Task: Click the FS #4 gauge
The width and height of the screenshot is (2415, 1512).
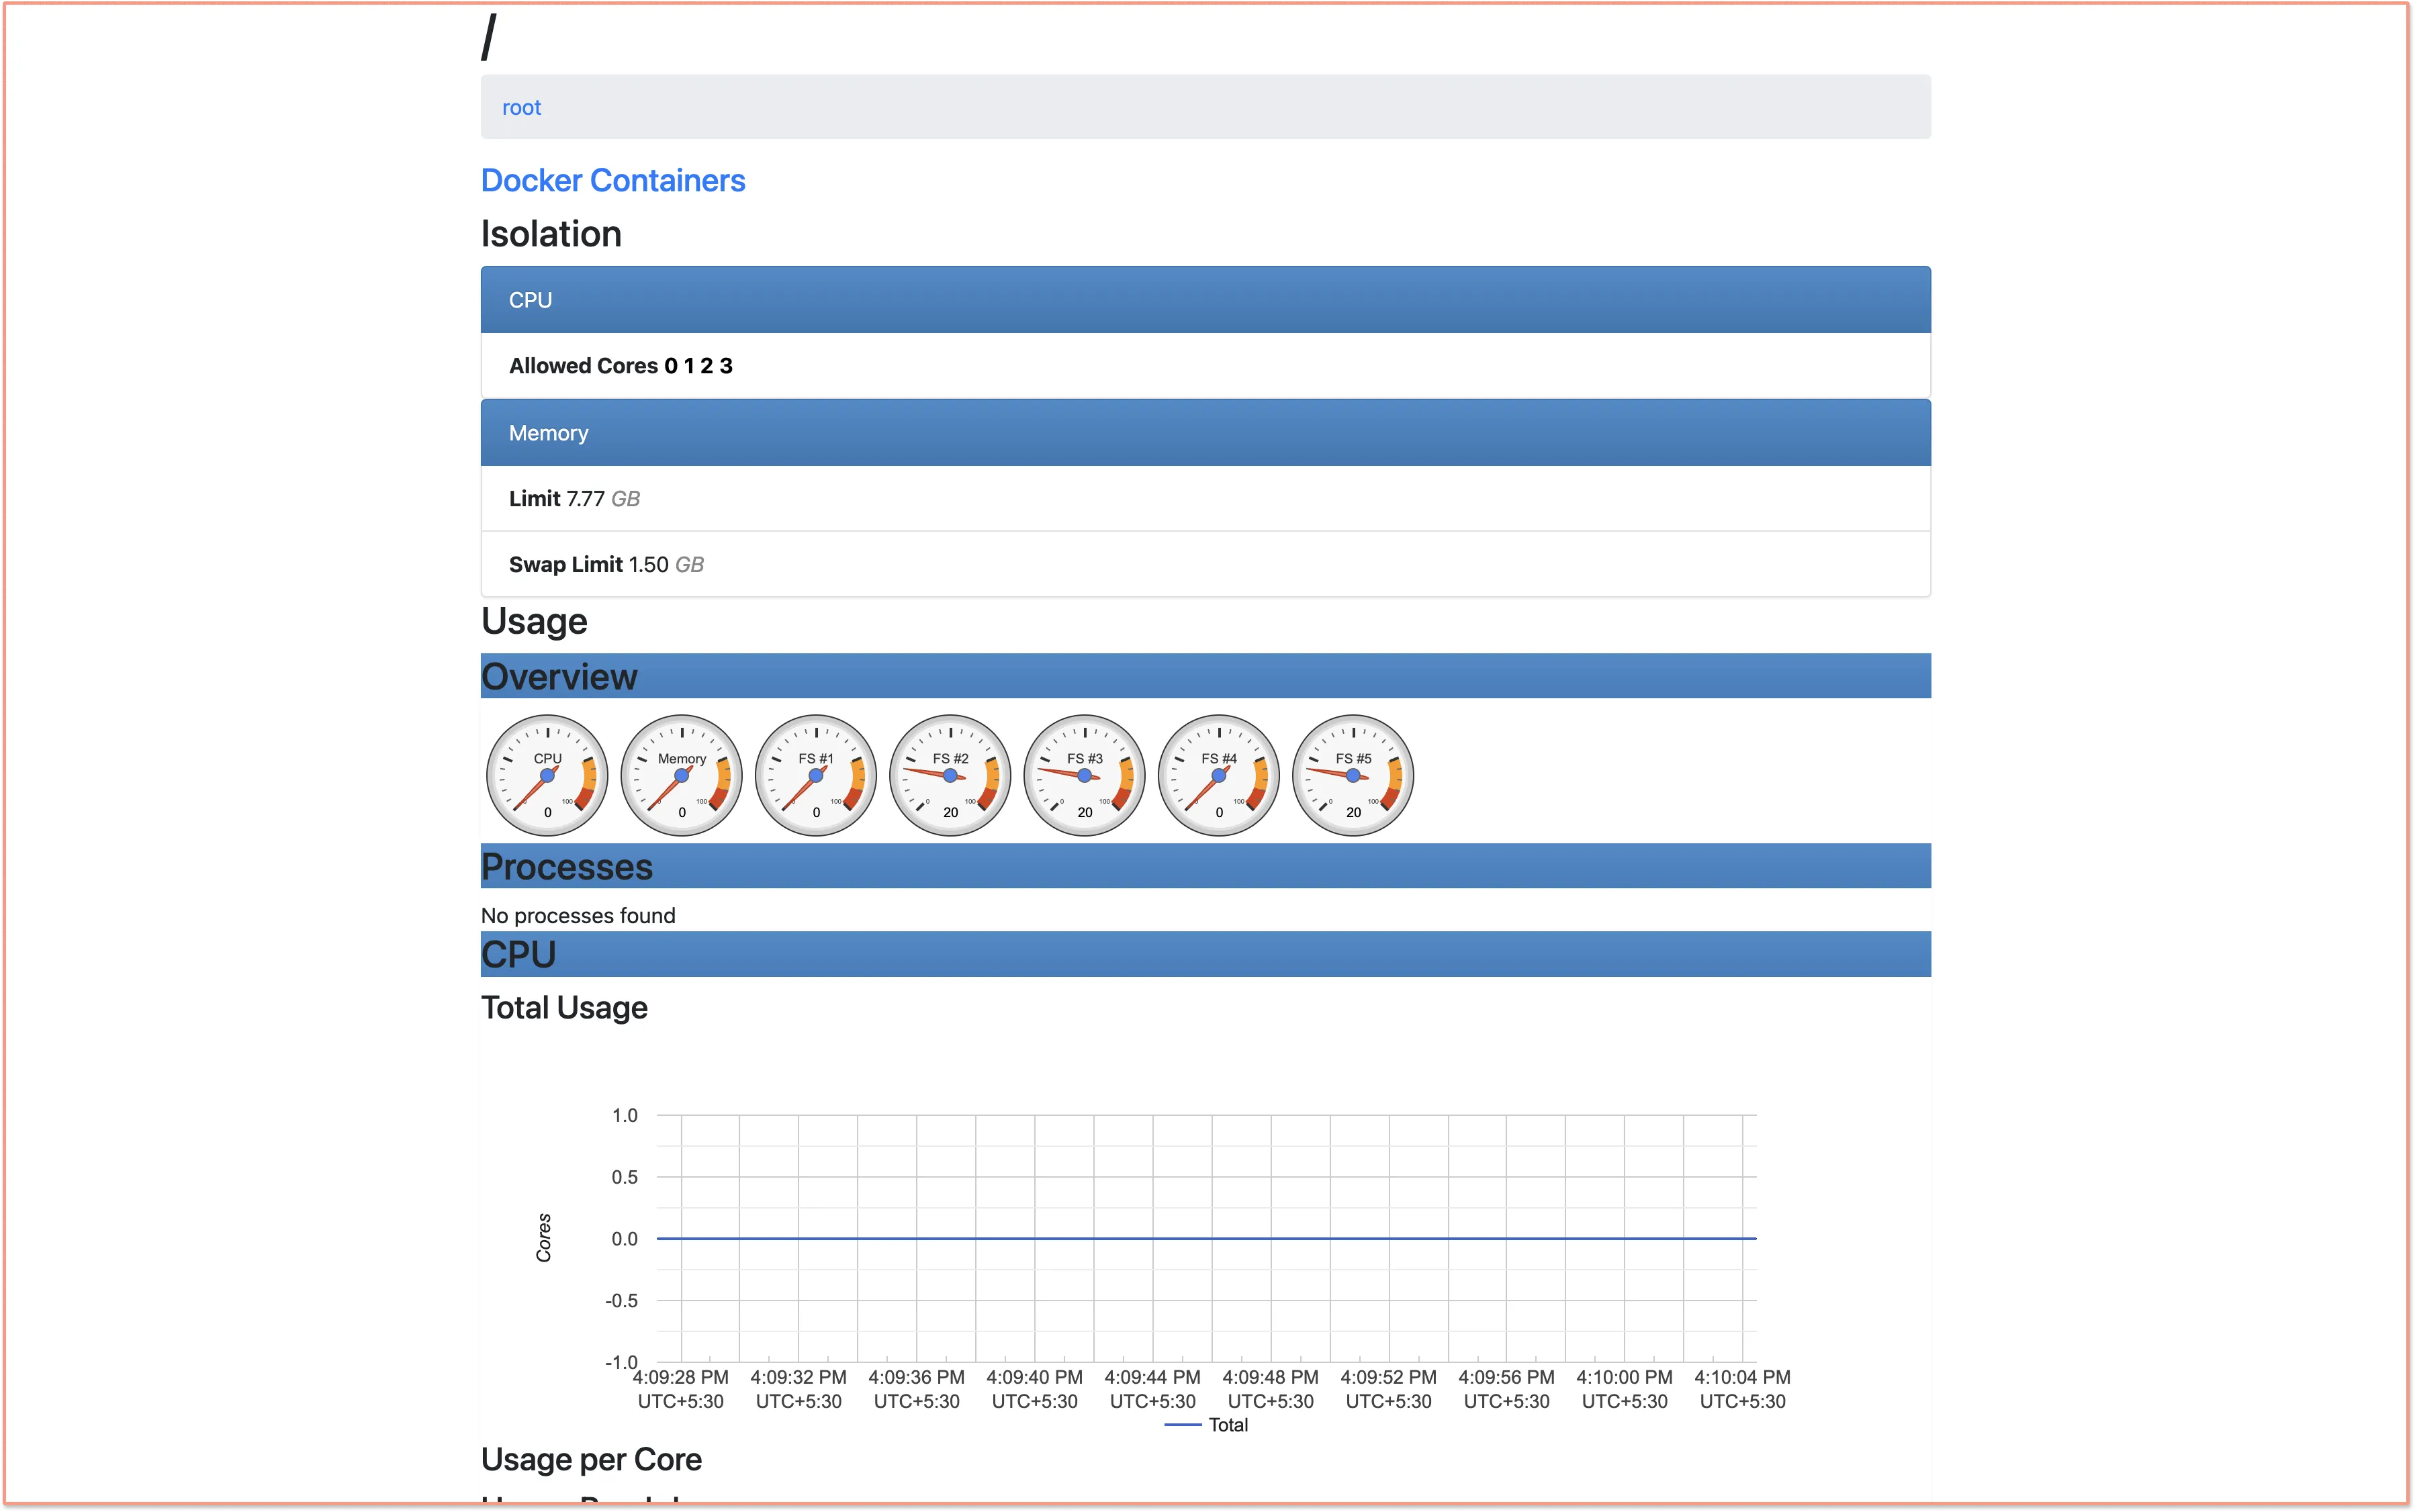Action: pos(1219,775)
